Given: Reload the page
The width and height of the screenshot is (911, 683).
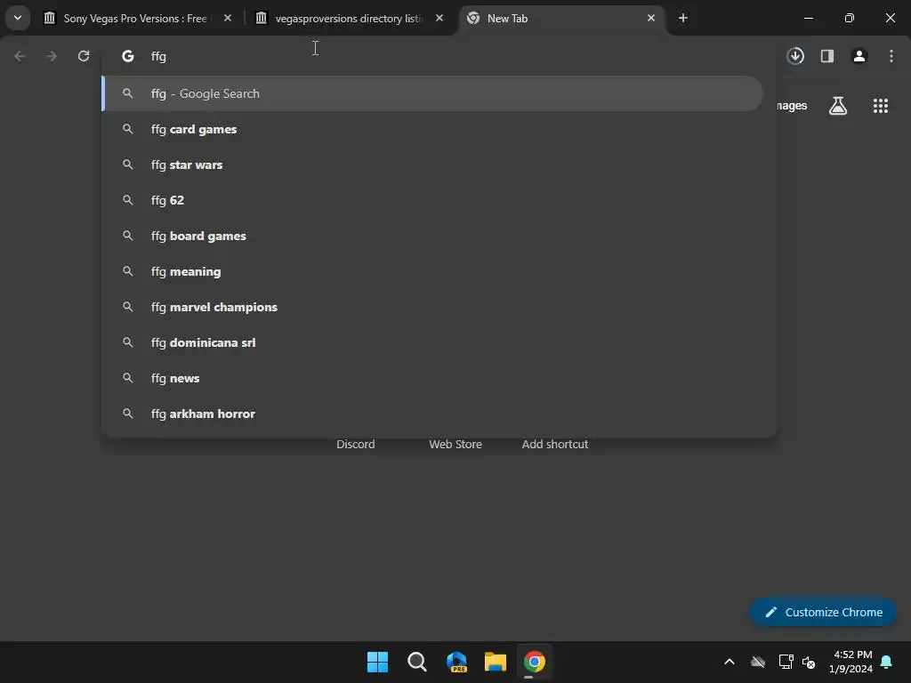Looking at the screenshot, I should (x=84, y=56).
